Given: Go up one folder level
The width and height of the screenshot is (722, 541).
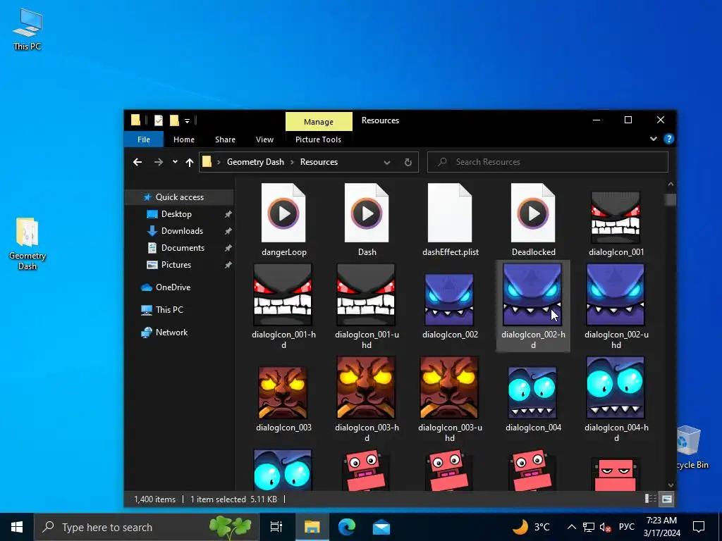Looking at the screenshot, I should click(189, 162).
